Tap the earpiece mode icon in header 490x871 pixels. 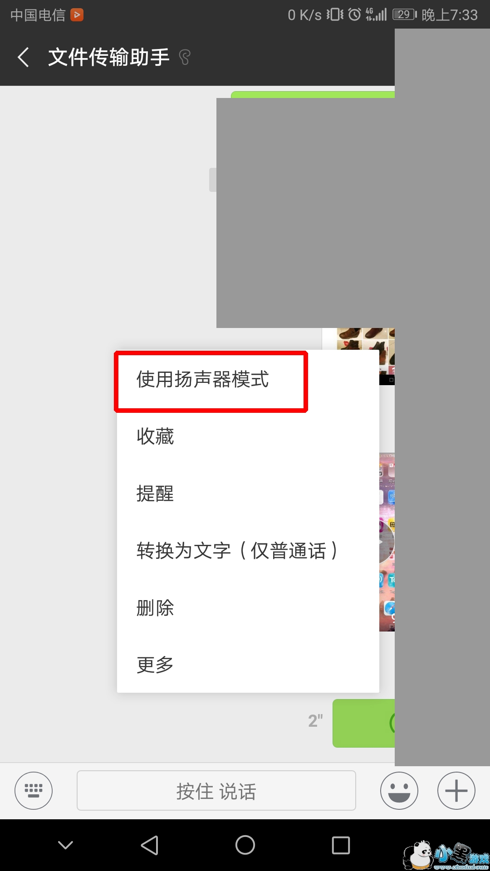click(x=185, y=57)
